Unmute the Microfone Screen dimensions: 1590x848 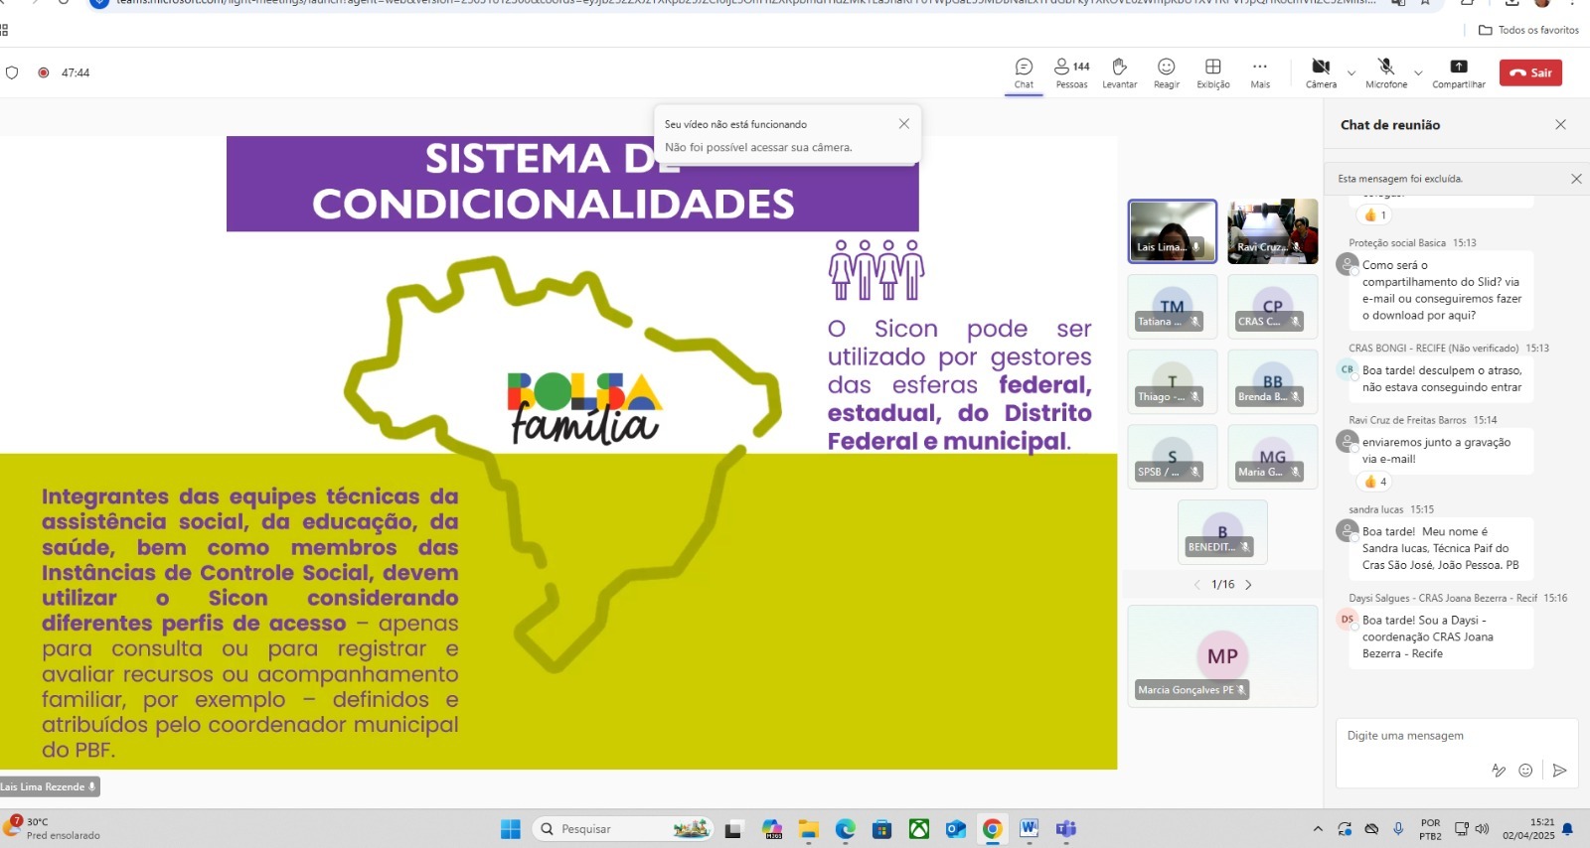click(x=1385, y=72)
